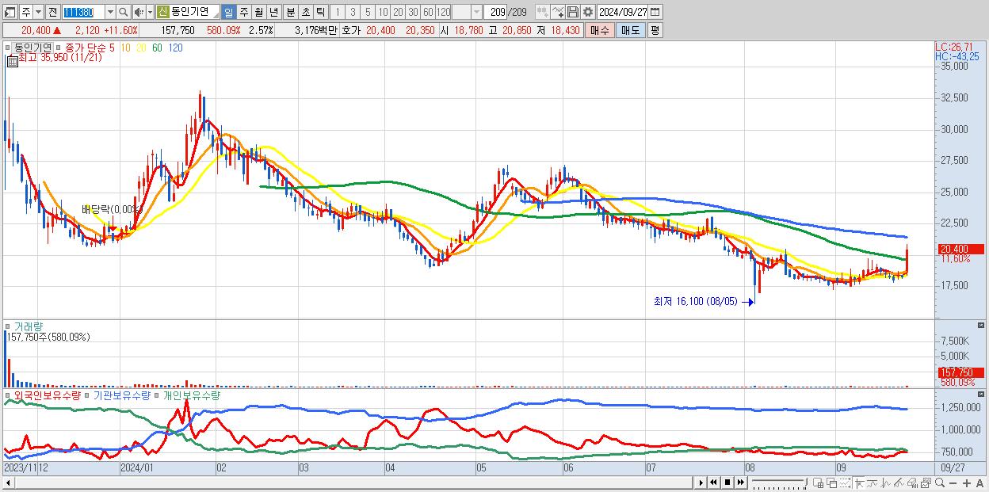Viewport: 989px width, 492px height.
Task: Click the stock code input field 111380
Action: coord(84,12)
